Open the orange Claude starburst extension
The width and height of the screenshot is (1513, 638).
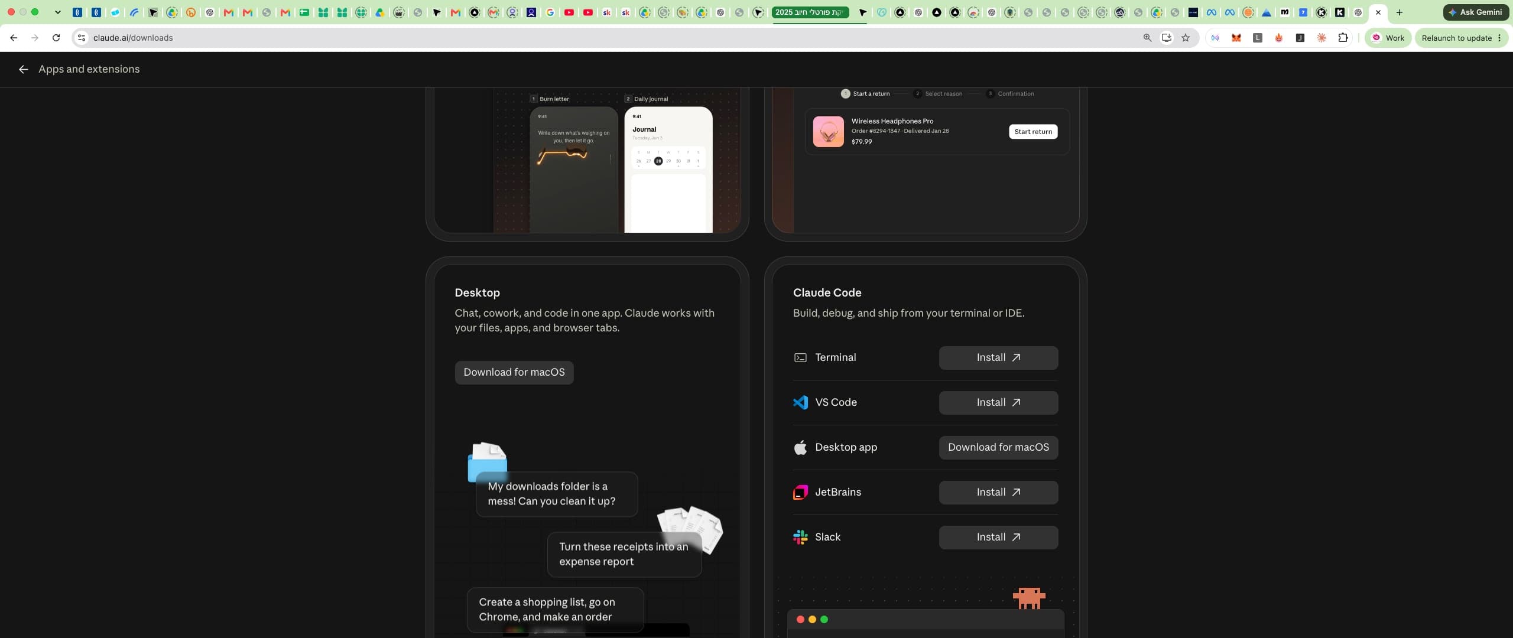1322,38
